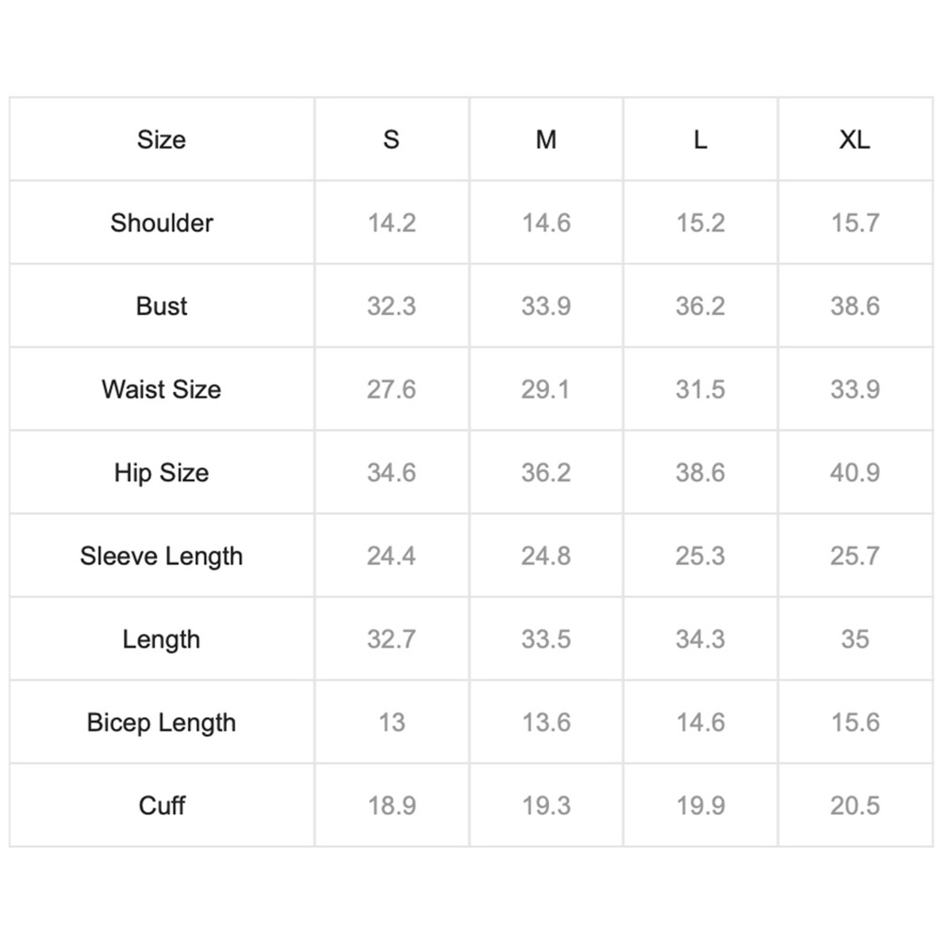Click the Hip Size value 40.9

pyautogui.click(x=854, y=473)
